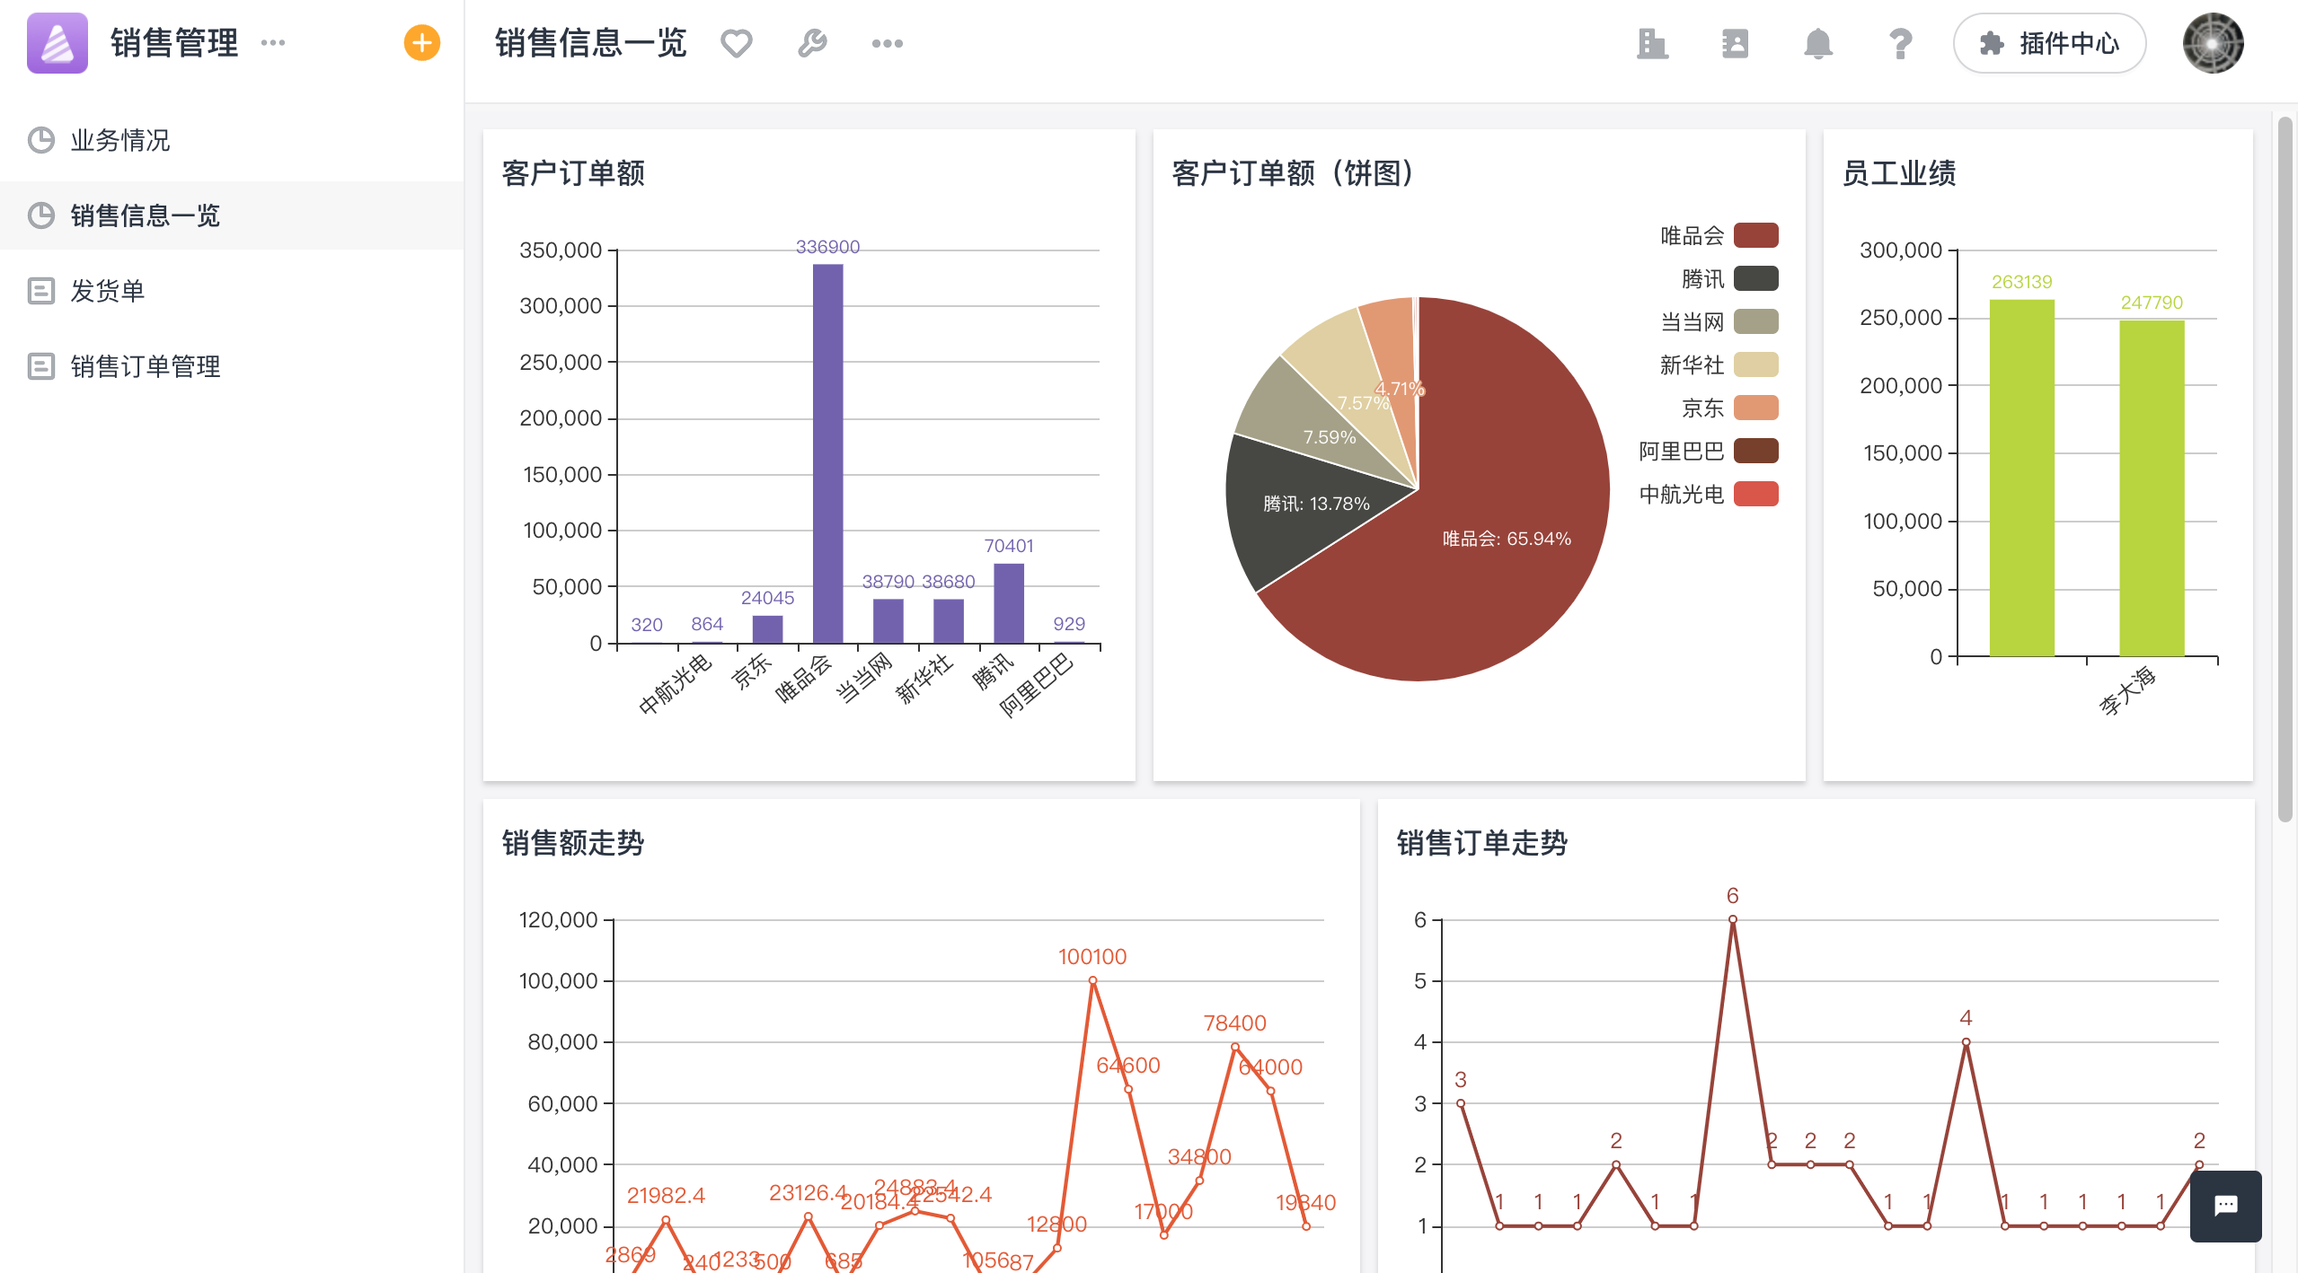Click the 客户订单额（饼图） chart title
This screenshot has width=2298, height=1273.
click(x=1295, y=173)
